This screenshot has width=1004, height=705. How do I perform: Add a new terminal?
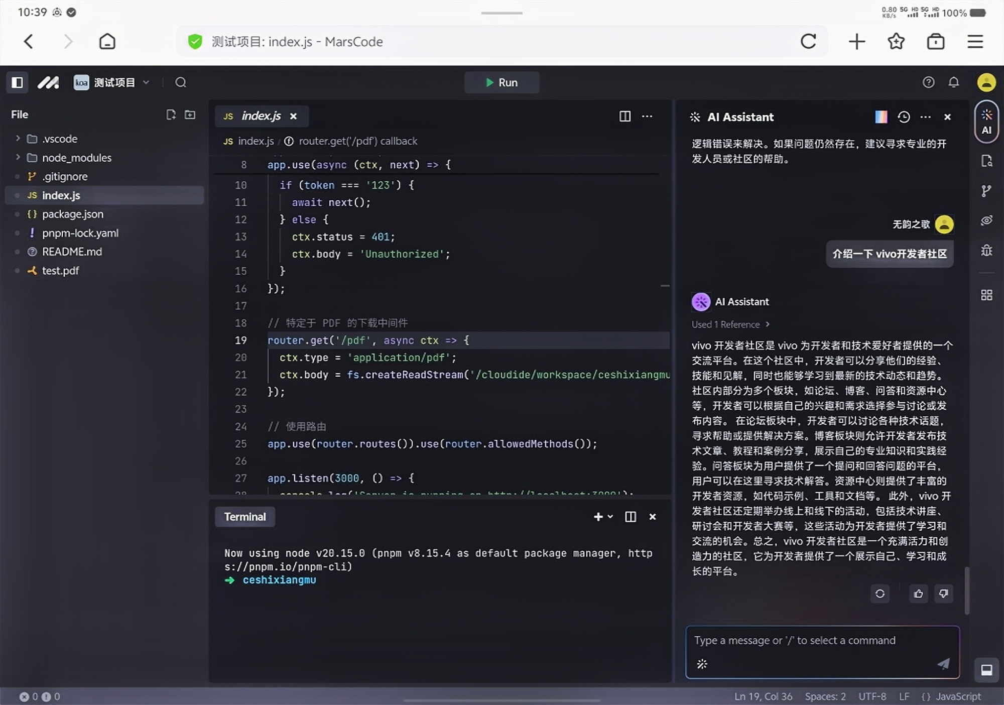coord(598,517)
